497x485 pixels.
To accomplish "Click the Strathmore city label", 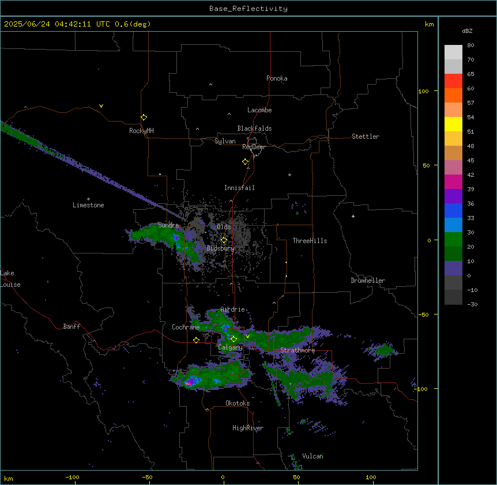I will [x=298, y=350].
